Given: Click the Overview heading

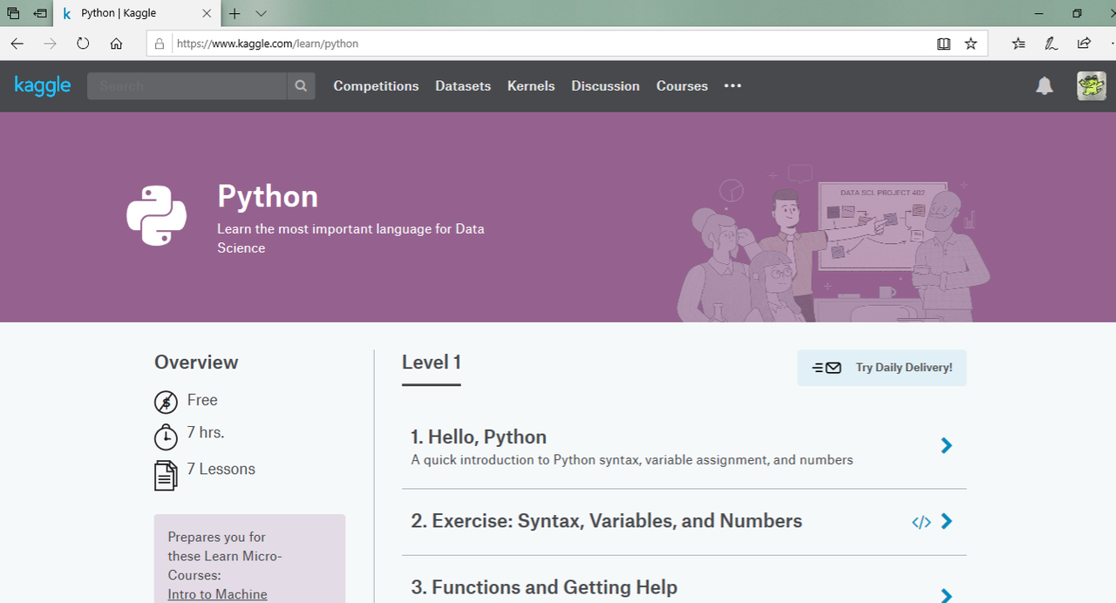Looking at the screenshot, I should pos(196,362).
